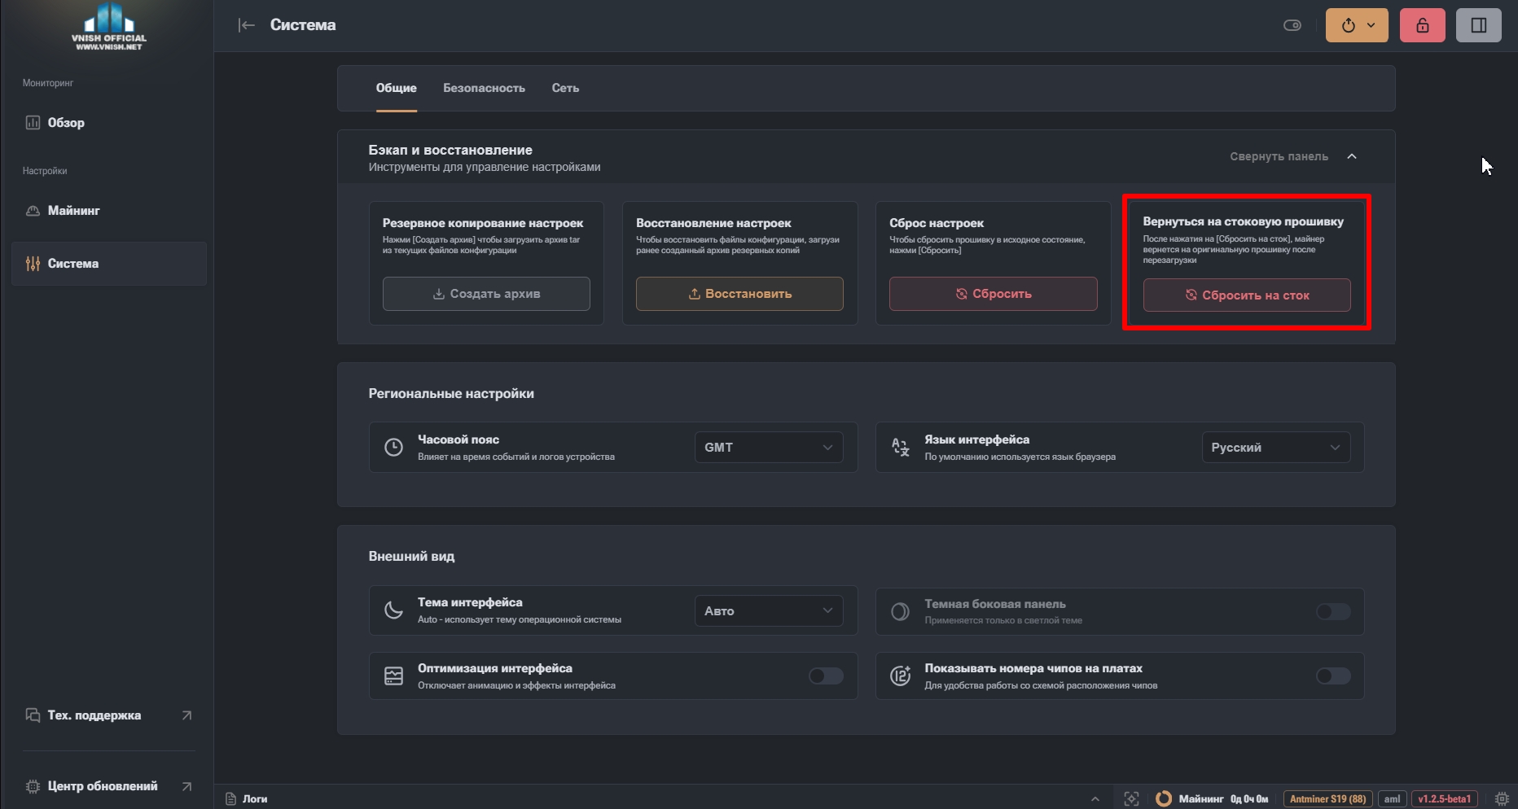Click the Обзор chart icon in sidebar
Image resolution: width=1518 pixels, height=809 pixels.
point(33,123)
